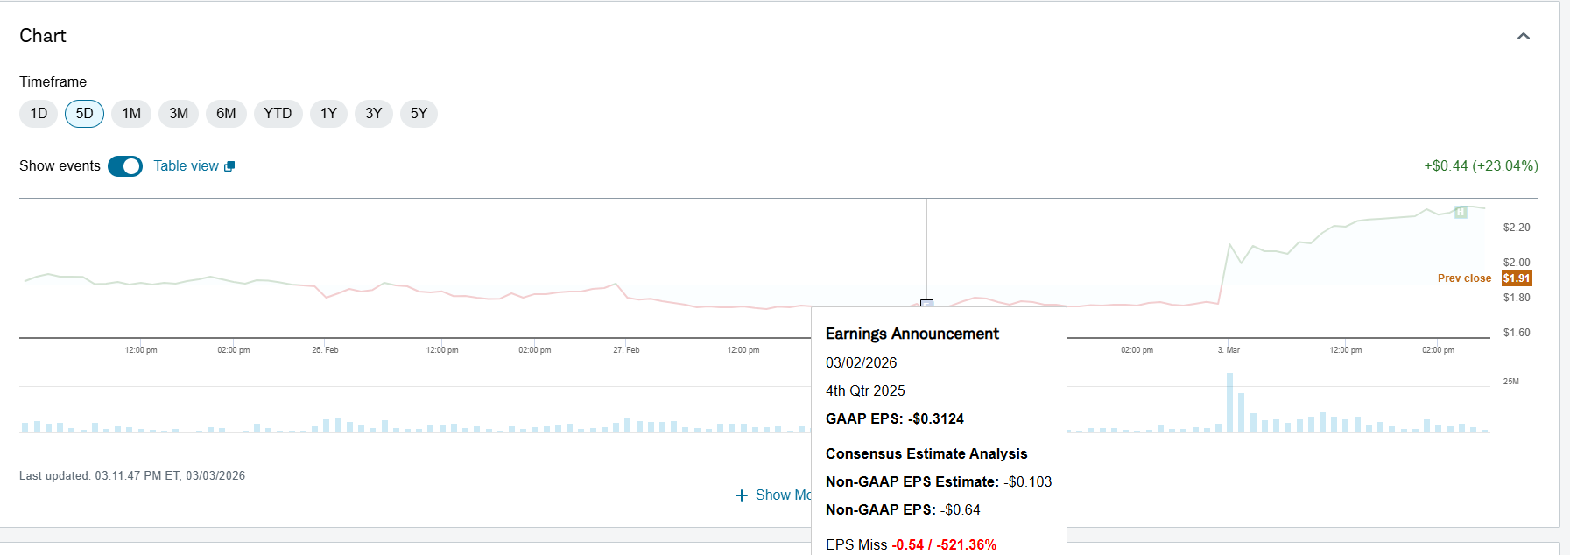Switch to 3M timeframe
The image size is (1570, 555).
click(179, 114)
